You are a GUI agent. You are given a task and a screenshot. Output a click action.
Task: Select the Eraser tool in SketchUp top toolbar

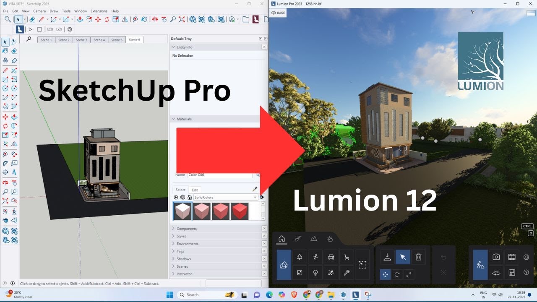click(x=32, y=19)
